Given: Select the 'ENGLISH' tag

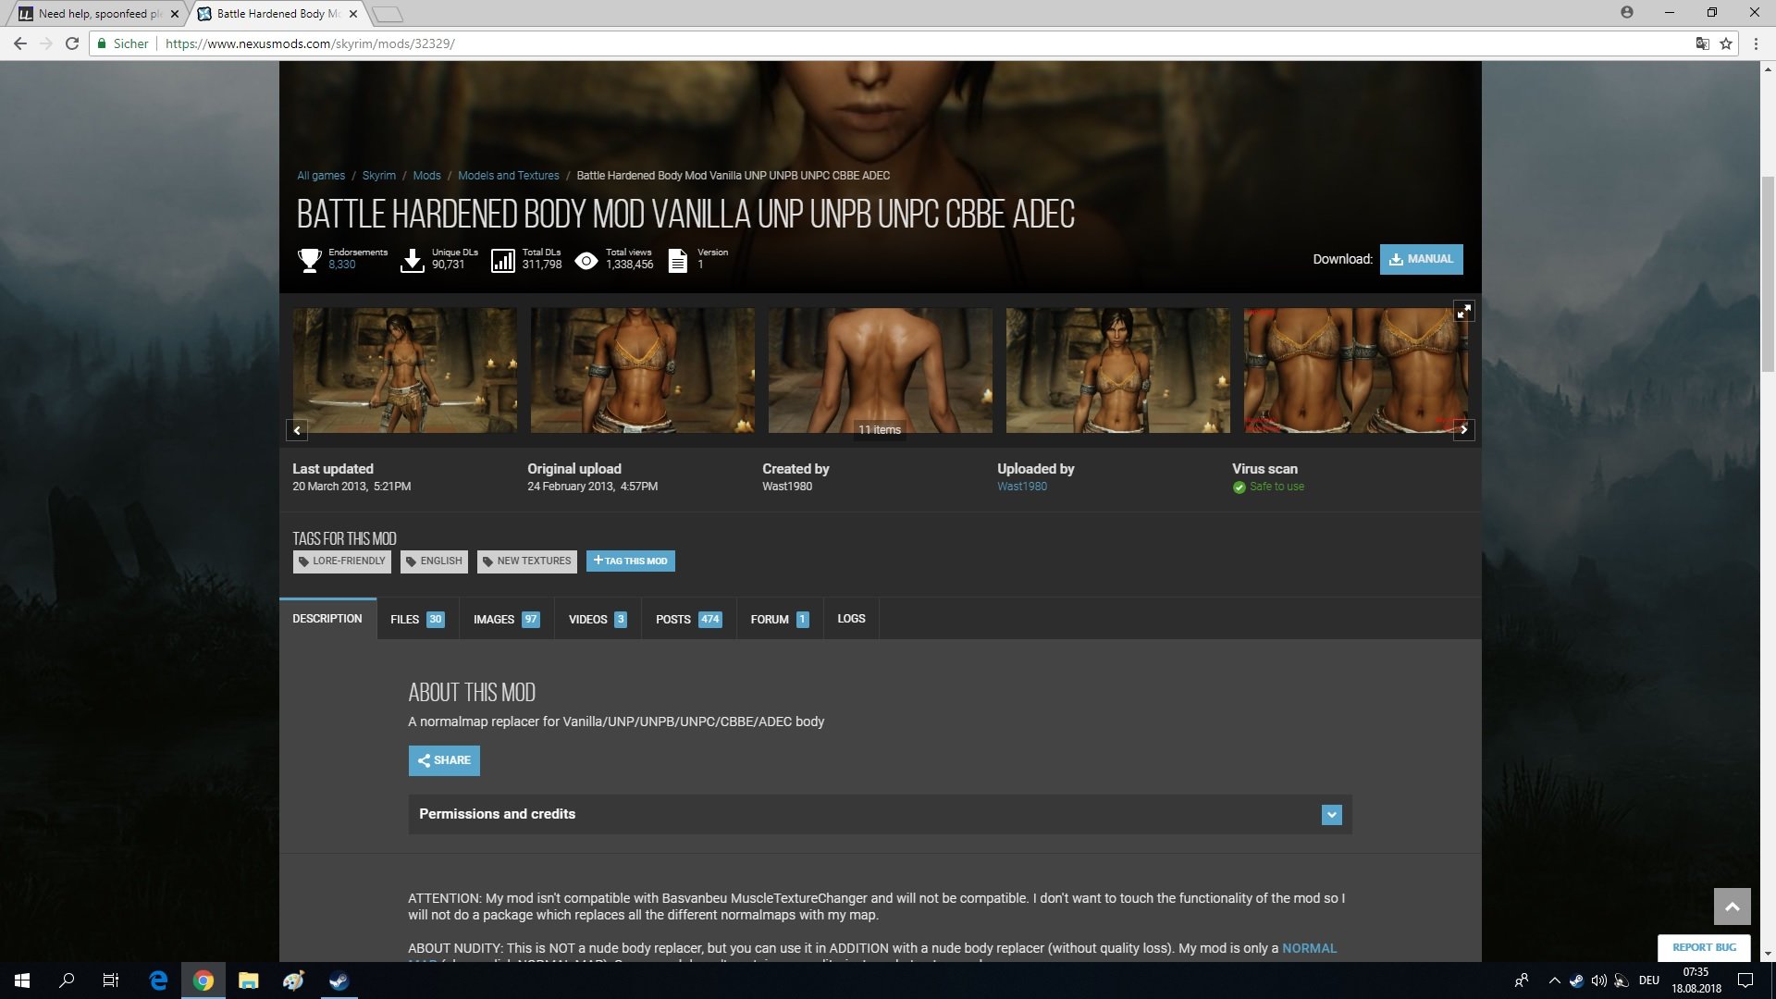Looking at the screenshot, I should click(x=434, y=561).
